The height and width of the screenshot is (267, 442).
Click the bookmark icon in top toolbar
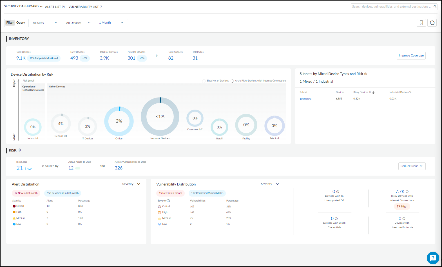coord(421,23)
